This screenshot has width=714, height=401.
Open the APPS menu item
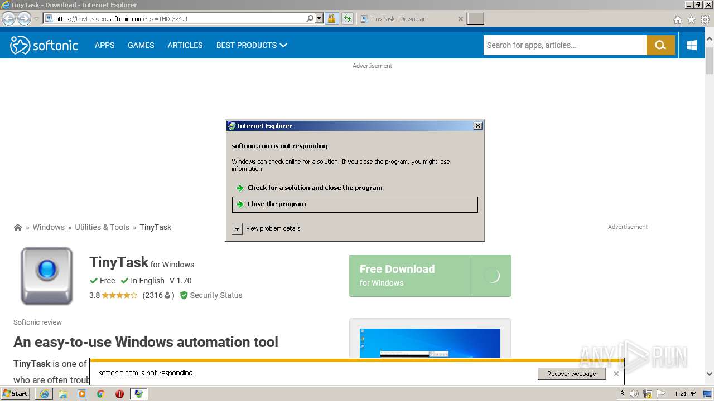104,45
